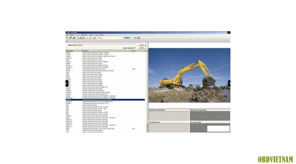Click the printer icon in toolbar
This screenshot has height=164, width=296.
point(74,38)
